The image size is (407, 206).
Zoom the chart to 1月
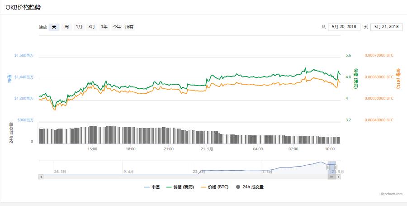coord(79,27)
